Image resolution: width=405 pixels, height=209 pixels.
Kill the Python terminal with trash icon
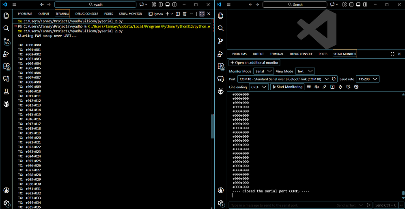[x=184, y=14]
